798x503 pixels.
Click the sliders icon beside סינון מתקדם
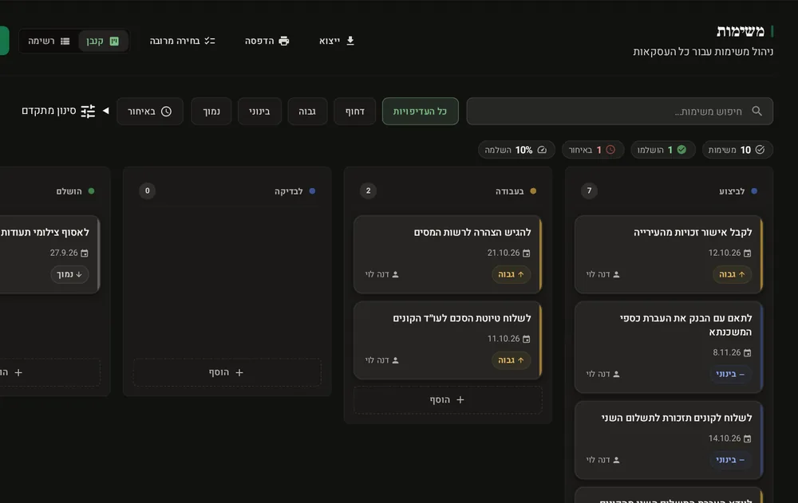[88, 111]
